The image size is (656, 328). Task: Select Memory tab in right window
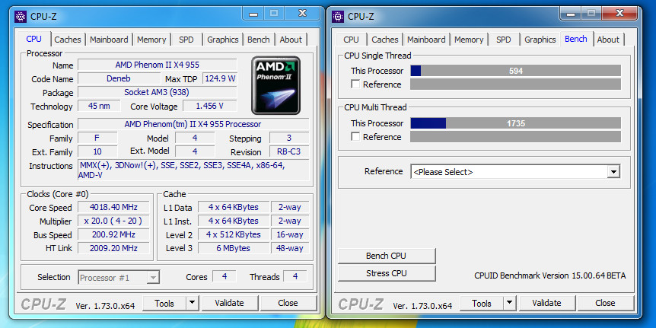click(469, 40)
